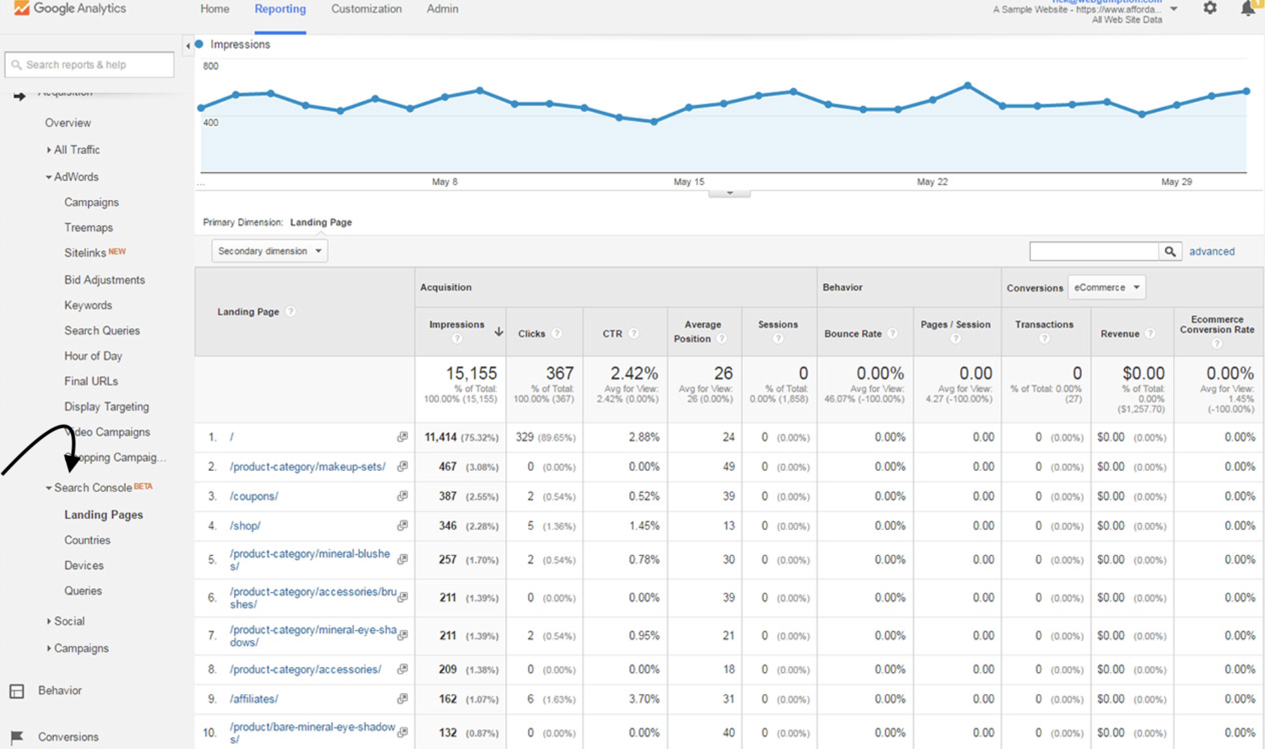Viewport: 1265px width, 749px height.
Task: Open external link icon for /shop/ row
Action: [402, 526]
